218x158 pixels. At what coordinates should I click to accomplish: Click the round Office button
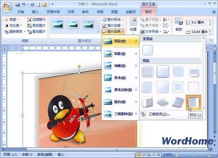click(7, 7)
